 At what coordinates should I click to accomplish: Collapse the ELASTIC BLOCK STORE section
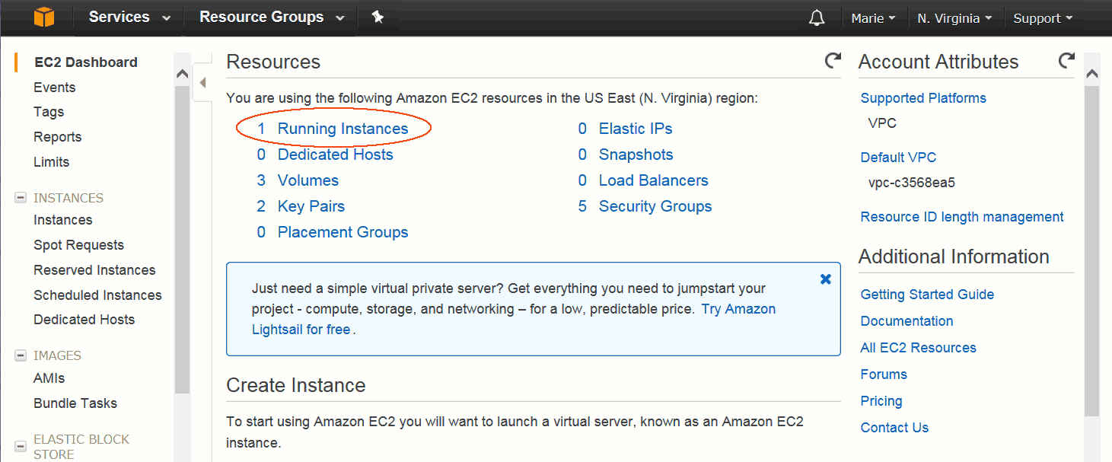pos(21,439)
